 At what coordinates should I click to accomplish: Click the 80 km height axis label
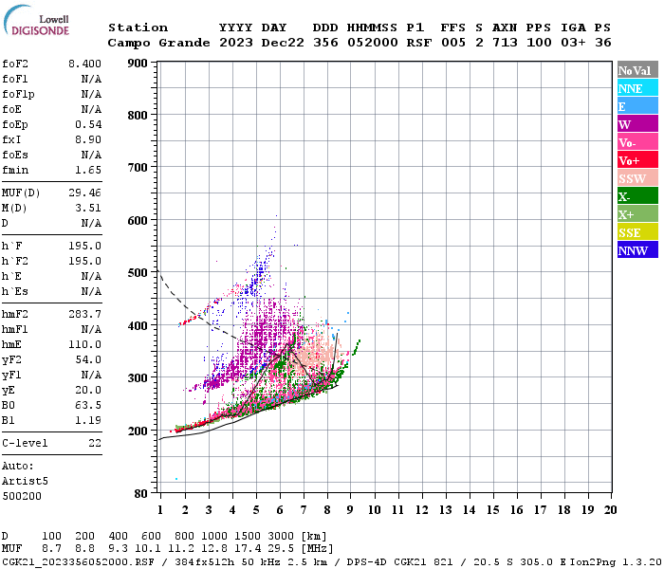[x=141, y=494]
